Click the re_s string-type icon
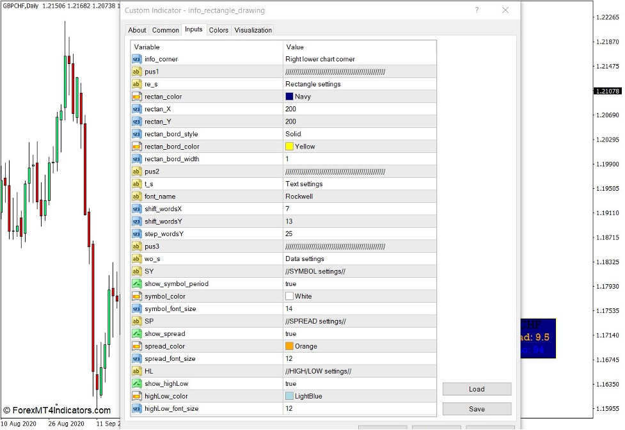The height and width of the screenshot is (430, 625). [x=136, y=84]
